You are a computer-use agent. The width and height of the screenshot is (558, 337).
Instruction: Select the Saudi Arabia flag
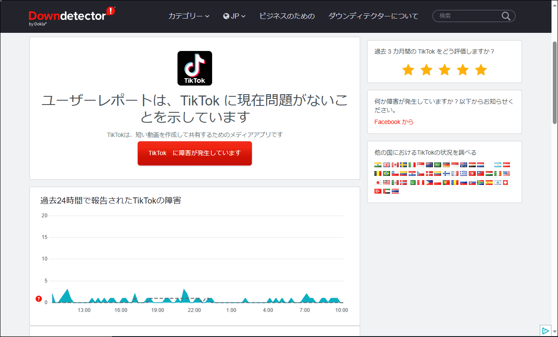438,165
